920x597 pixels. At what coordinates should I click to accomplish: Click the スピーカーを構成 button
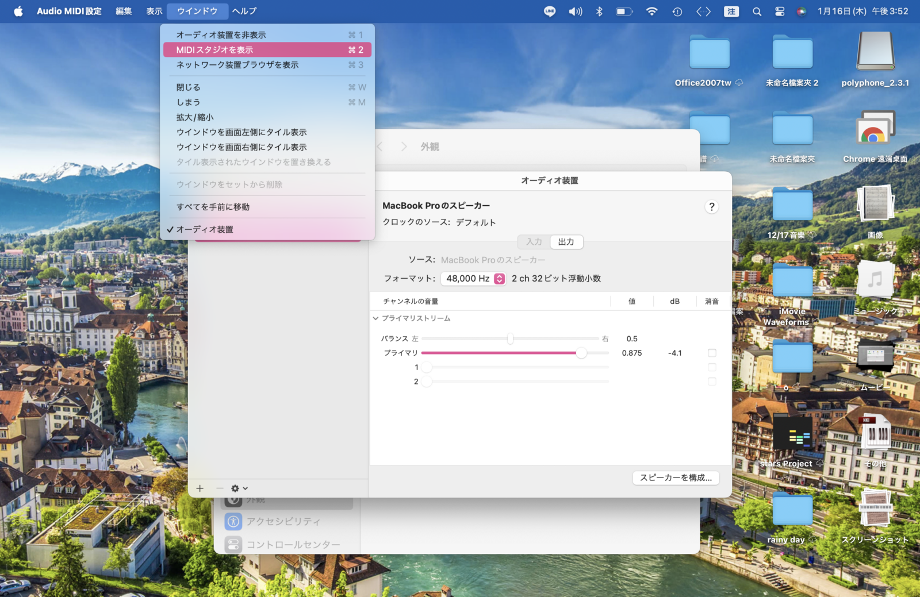pyautogui.click(x=676, y=477)
